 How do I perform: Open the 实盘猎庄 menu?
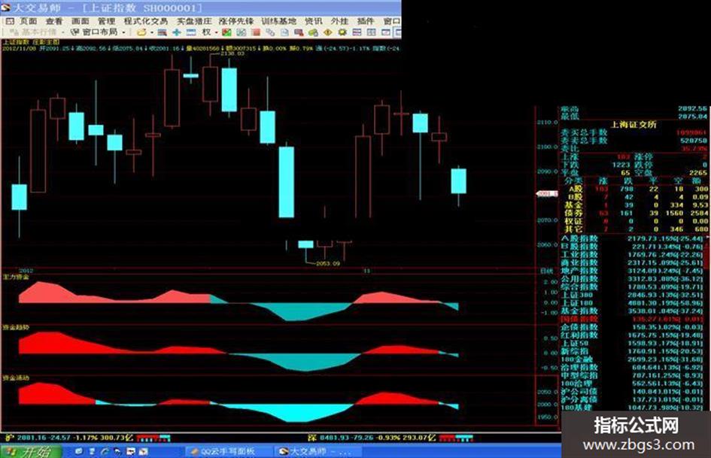pos(194,21)
